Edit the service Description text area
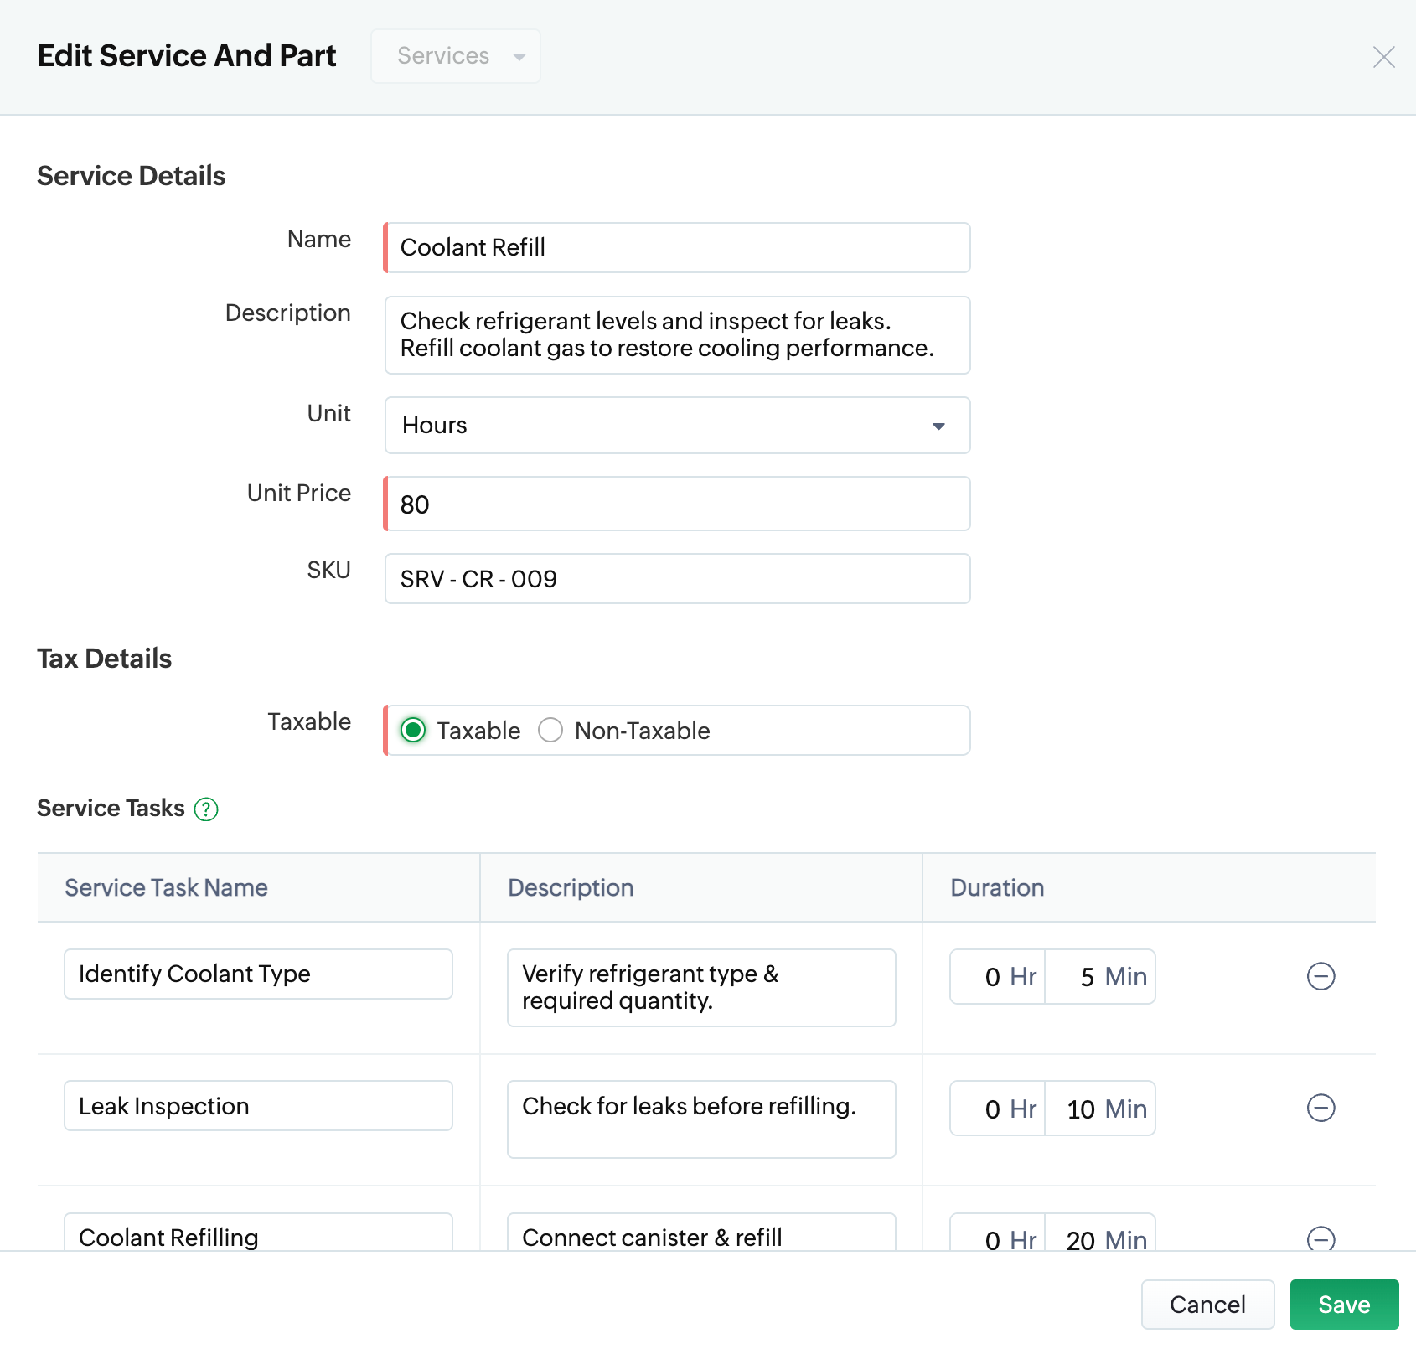Screen dimensions: 1416x1349 tap(677, 335)
